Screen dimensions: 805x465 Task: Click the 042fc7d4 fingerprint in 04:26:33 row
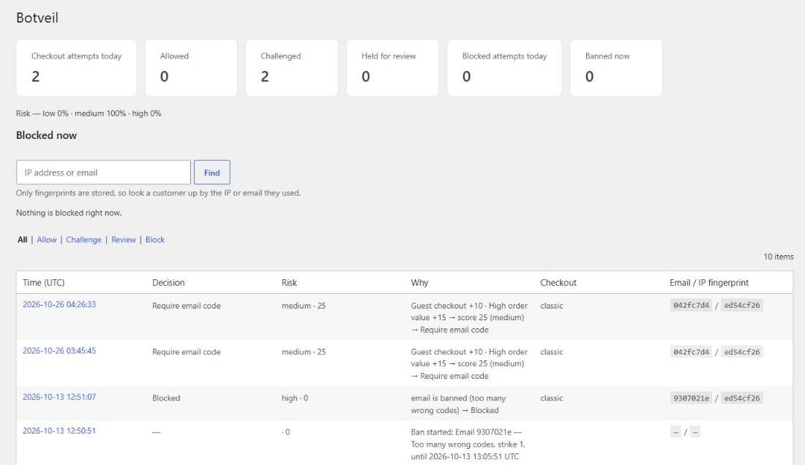[x=691, y=305]
